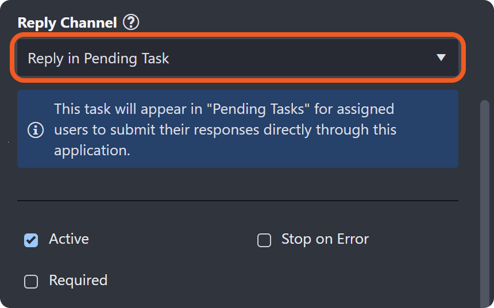Click the 'Required' text label

pos(78,280)
